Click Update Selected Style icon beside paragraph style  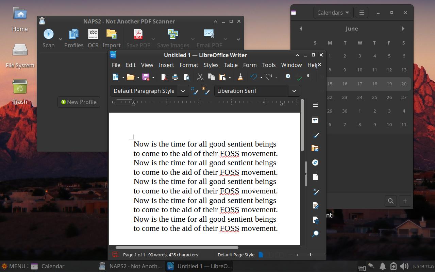pyautogui.click(x=195, y=91)
